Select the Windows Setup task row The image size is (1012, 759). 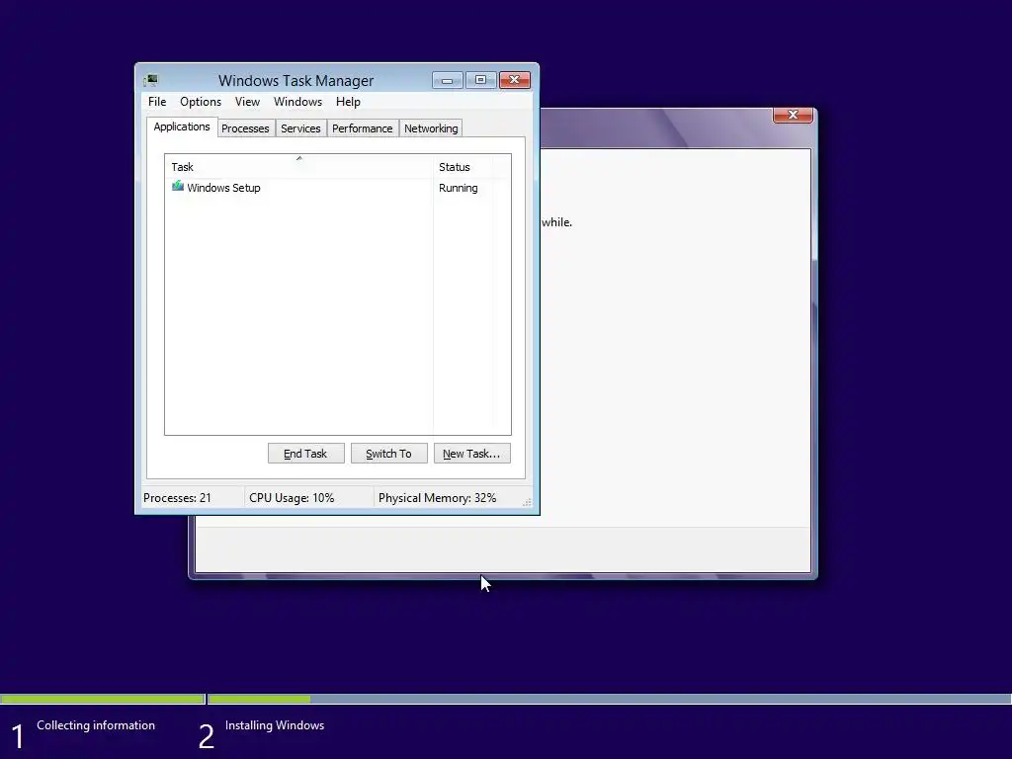[338, 188]
